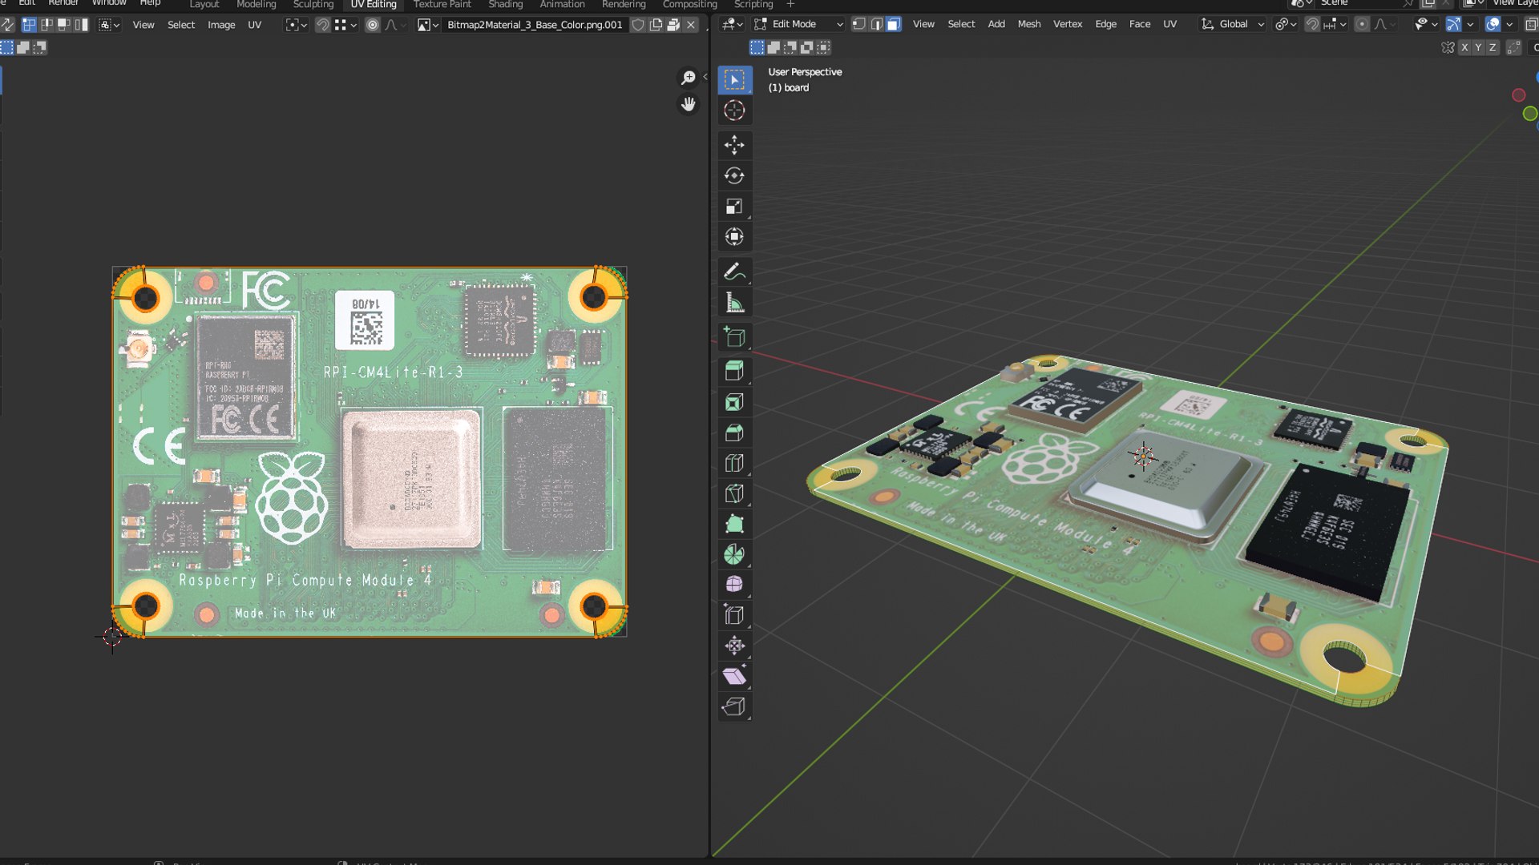The height and width of the screenshot is (865, 1539).
Task: Open image browse dropdown in UV editor
Action: (428, 25)
